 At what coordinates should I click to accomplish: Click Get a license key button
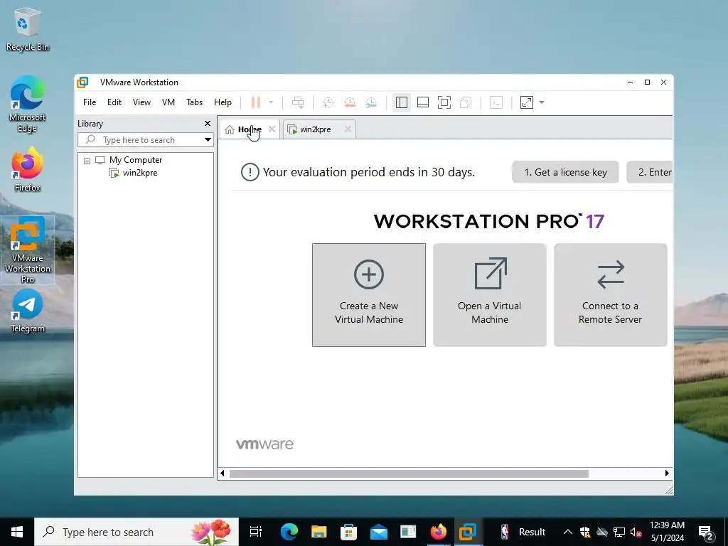565,172
